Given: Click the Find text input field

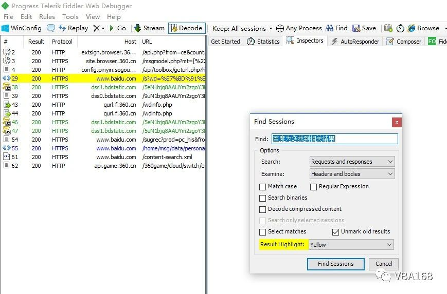Looking at the screenshot, I should 335,139.
